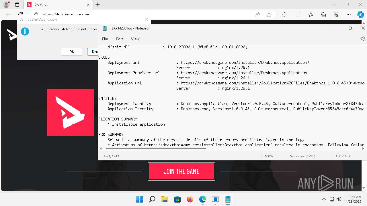The height and width of the screenshot is (206, 367).
Task: Click the Deployment url text line
Action: tap(208, 62)
